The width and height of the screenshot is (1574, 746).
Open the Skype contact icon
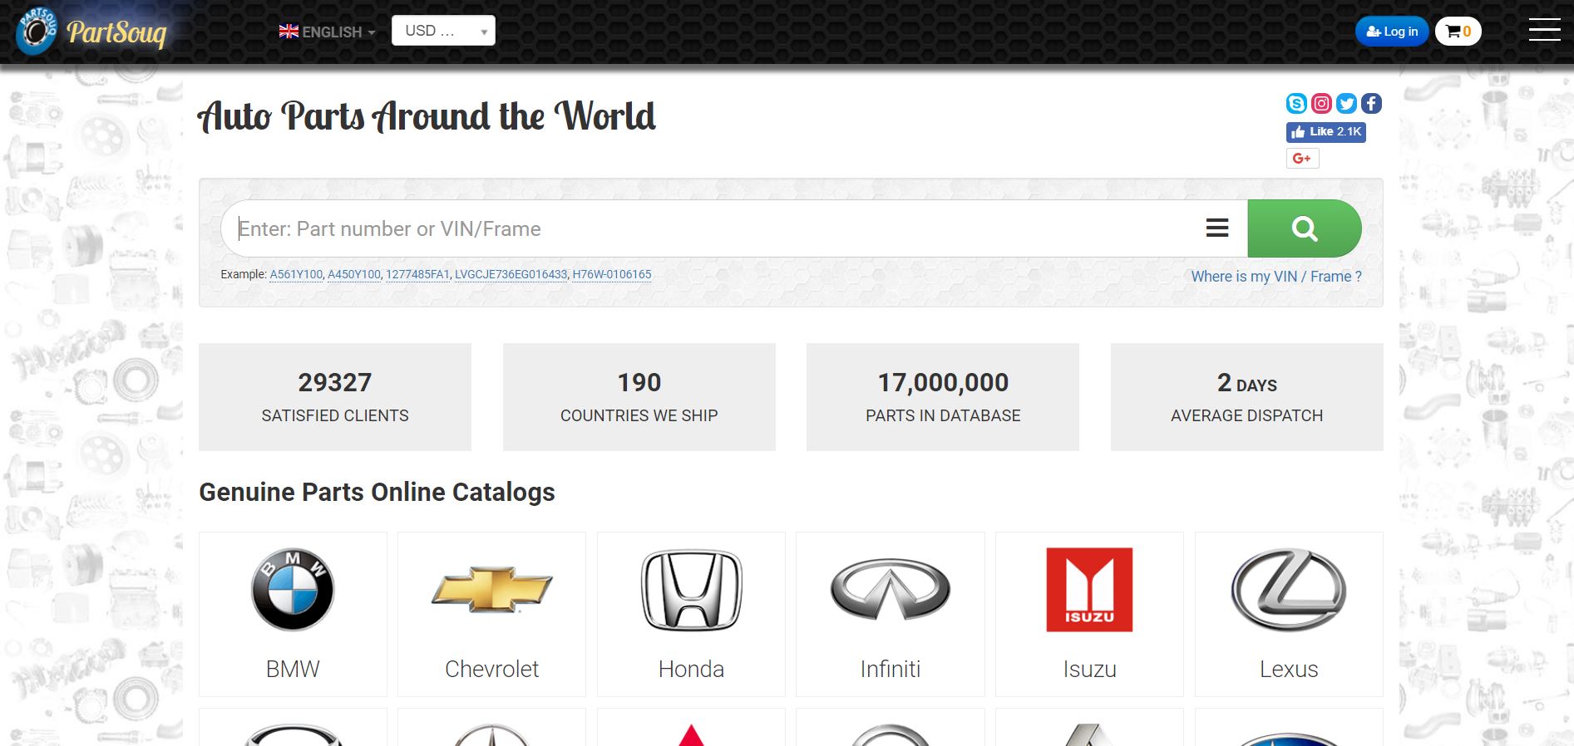(x=1296, y=103)
